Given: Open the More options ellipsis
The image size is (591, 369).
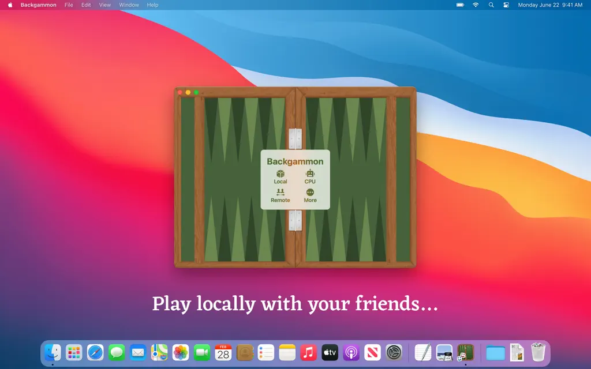Looking at the screenshot, I should (310, 195).
